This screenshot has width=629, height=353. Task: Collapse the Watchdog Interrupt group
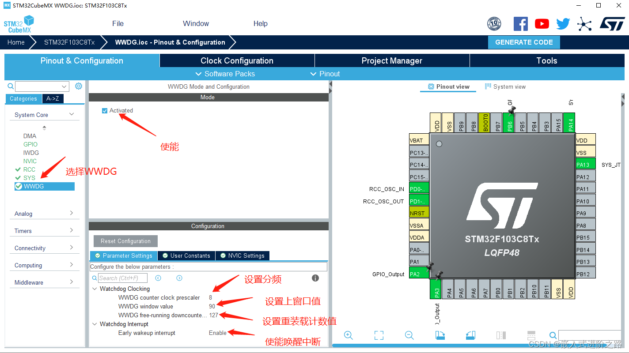pyautogui.click(x=95, y=324)
